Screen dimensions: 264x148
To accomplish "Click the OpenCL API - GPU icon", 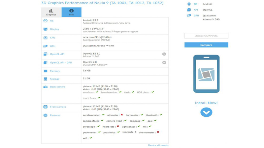I will (x=45, y=62).
